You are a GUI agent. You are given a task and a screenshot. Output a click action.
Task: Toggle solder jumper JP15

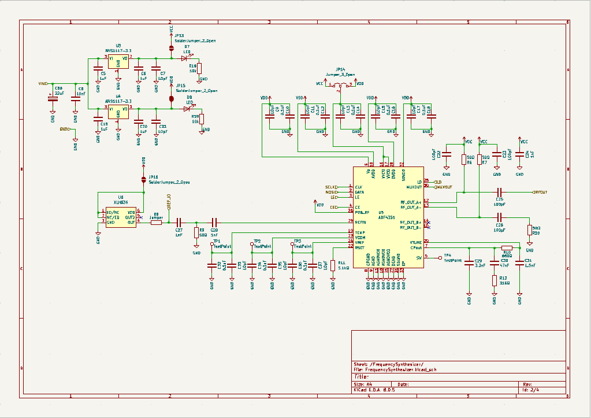(171, 98)
